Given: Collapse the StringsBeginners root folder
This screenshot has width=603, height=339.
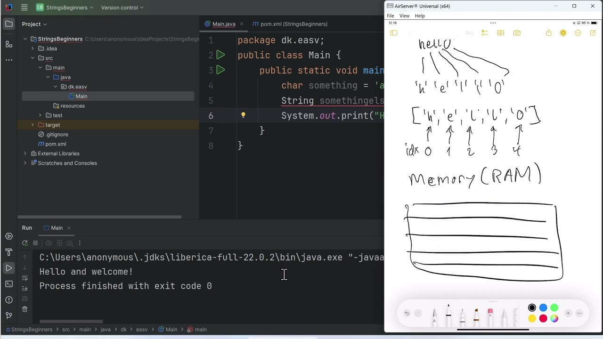Looking at the screenshot, I should tap(25, 39).
